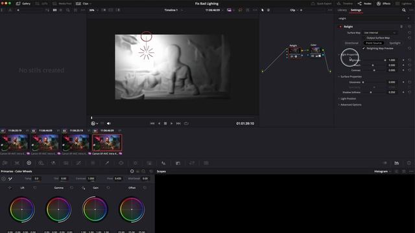Open the Gallery panel
This screenshot has width=415, height=233.
click(23, 4)
